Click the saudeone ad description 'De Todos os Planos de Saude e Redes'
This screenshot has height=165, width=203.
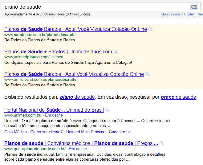pos(40,40)
